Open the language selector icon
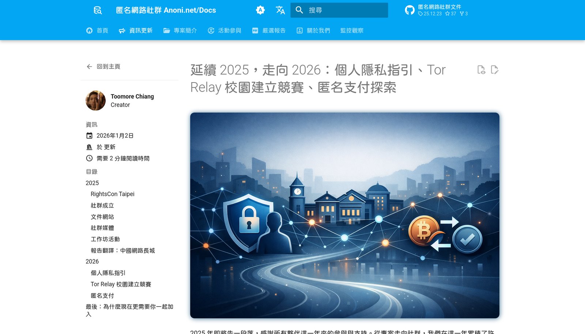This screenshot has width=585, height=334. [280, 10]
